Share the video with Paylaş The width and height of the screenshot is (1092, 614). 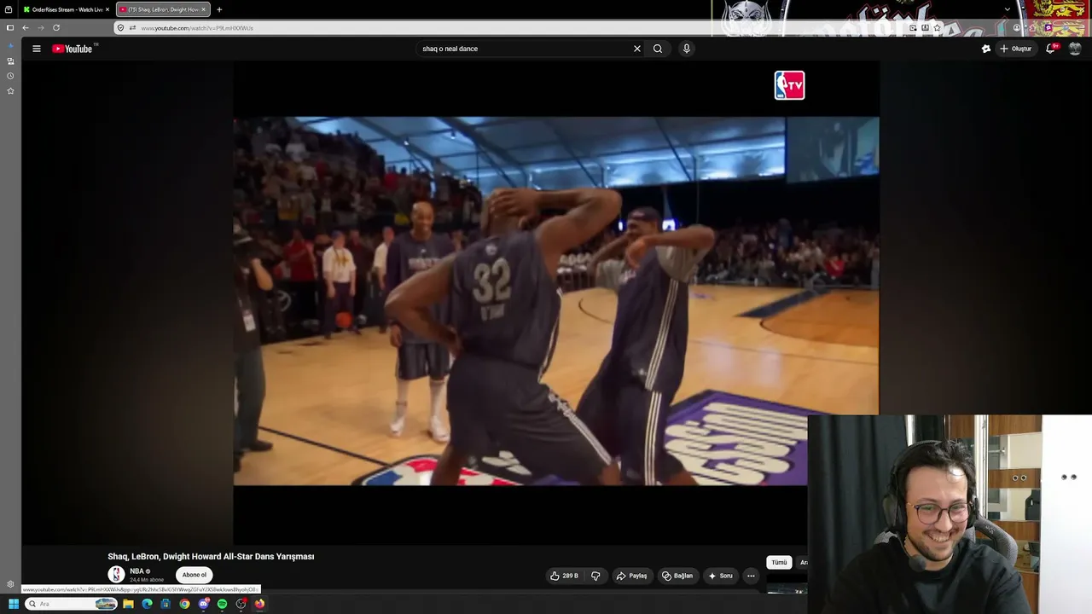pos(631,576)
